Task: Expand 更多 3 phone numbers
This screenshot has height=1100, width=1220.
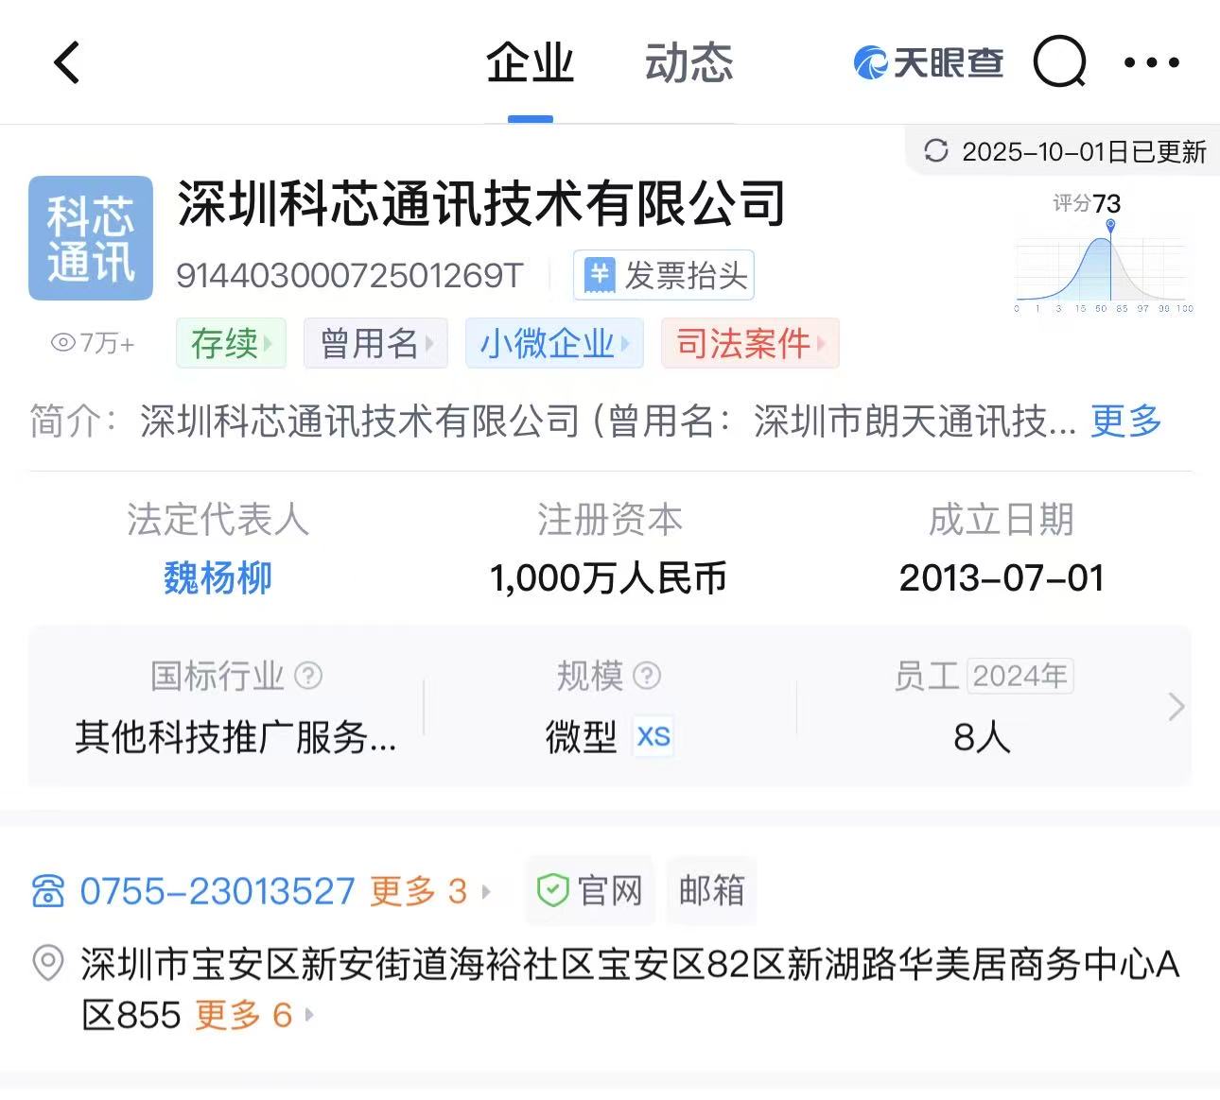Action: (x=429, y=891)
